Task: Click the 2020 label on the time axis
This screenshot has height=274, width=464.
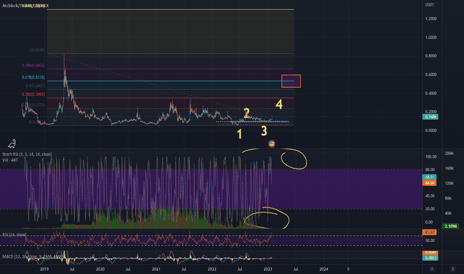Action: click(100, 269)
